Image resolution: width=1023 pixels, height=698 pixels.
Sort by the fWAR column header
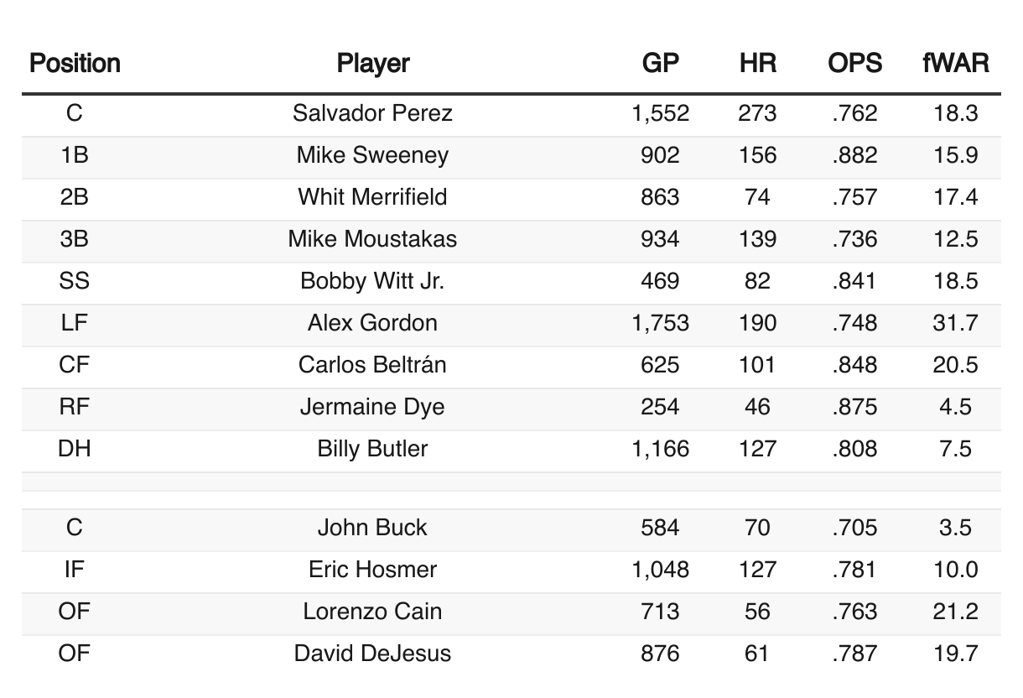[956, 63]
